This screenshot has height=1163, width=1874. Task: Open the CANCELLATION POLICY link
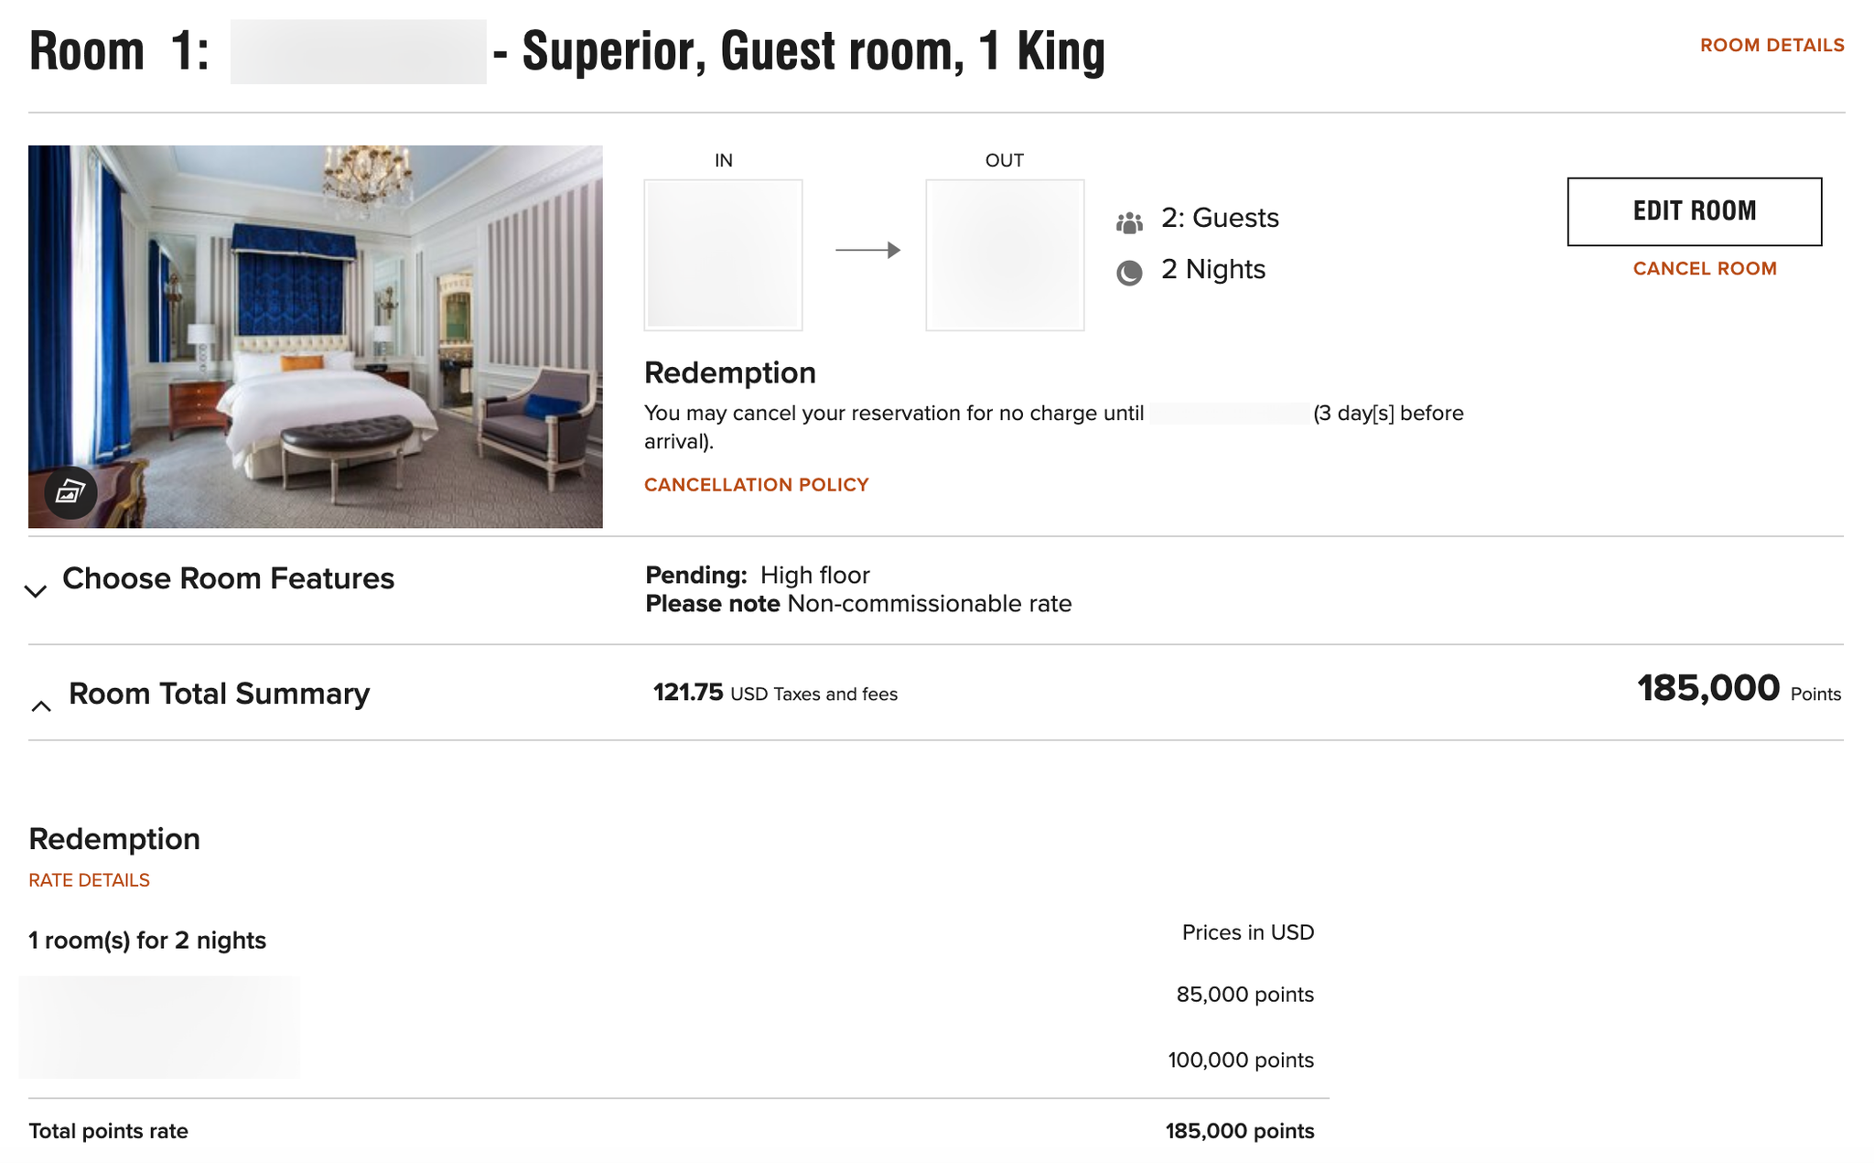756,484
